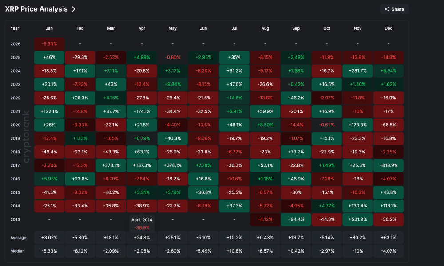Select the +46% January 2025 cell
Screen dimensions: 444x266
point(49,57)
